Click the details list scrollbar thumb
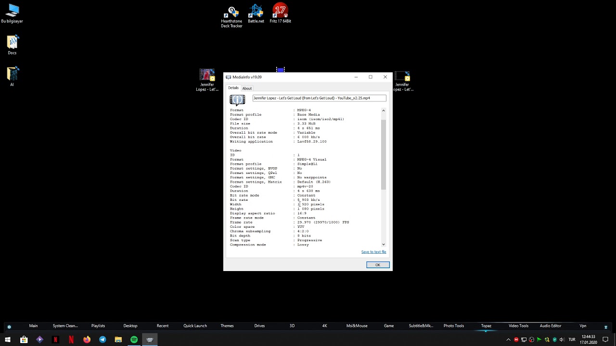The height and width of the screenshot is (346, 616). pos(384,154)
